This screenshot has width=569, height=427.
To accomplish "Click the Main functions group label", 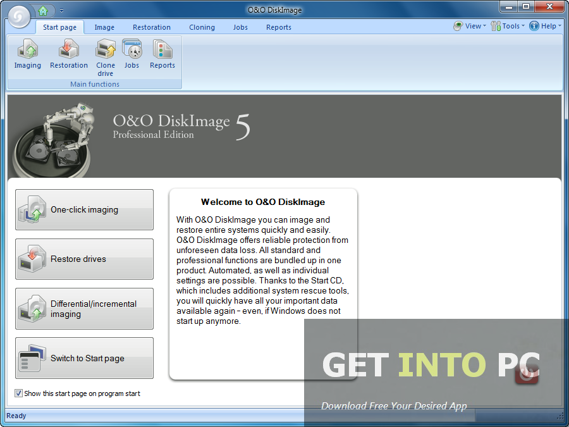I will point(95,84).
